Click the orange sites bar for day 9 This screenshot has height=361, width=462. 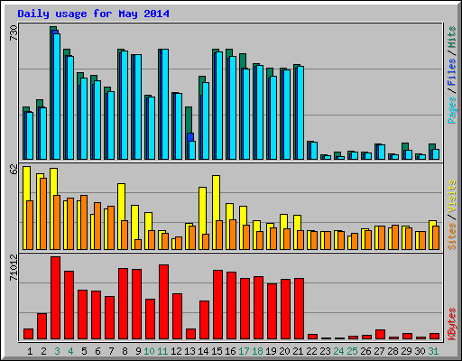point(138,245)
